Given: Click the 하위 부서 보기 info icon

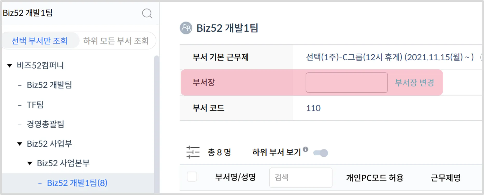Looking at the screenshot, I should tap(306, 149).
